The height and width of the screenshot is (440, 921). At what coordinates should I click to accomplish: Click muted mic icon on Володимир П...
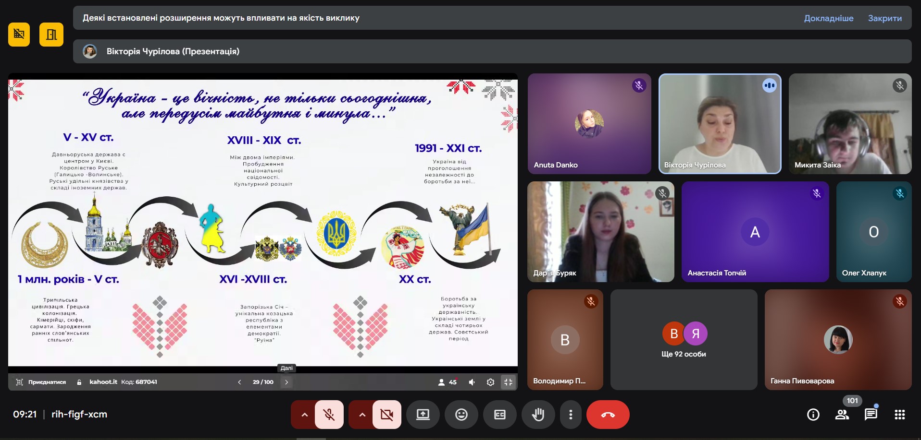point(591,301)
